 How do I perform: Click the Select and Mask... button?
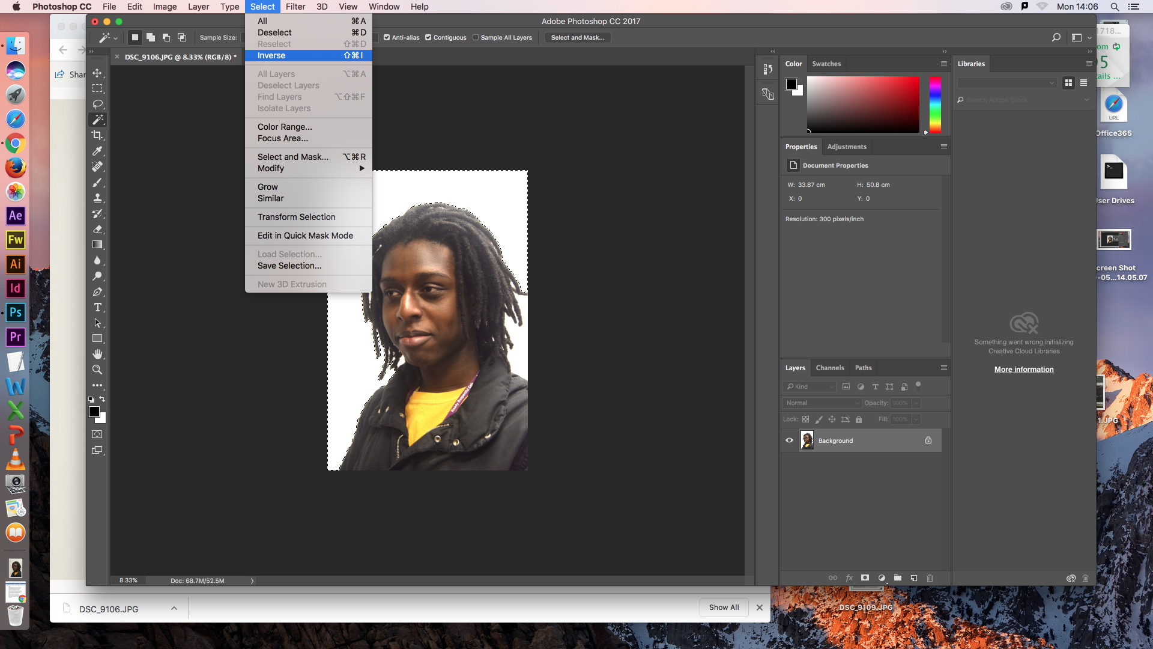point(578,37)
